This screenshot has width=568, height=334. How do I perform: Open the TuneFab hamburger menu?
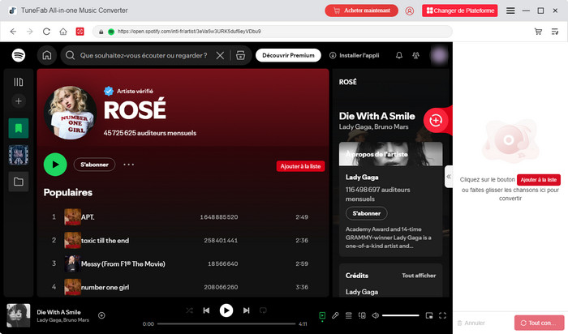tap(510, 11)
